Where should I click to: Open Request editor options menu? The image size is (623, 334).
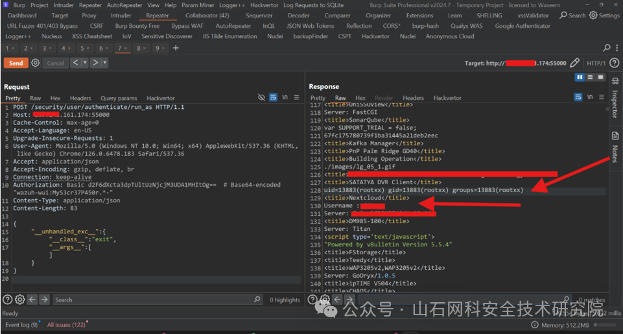pyautogui.click(x=296, y=97)
